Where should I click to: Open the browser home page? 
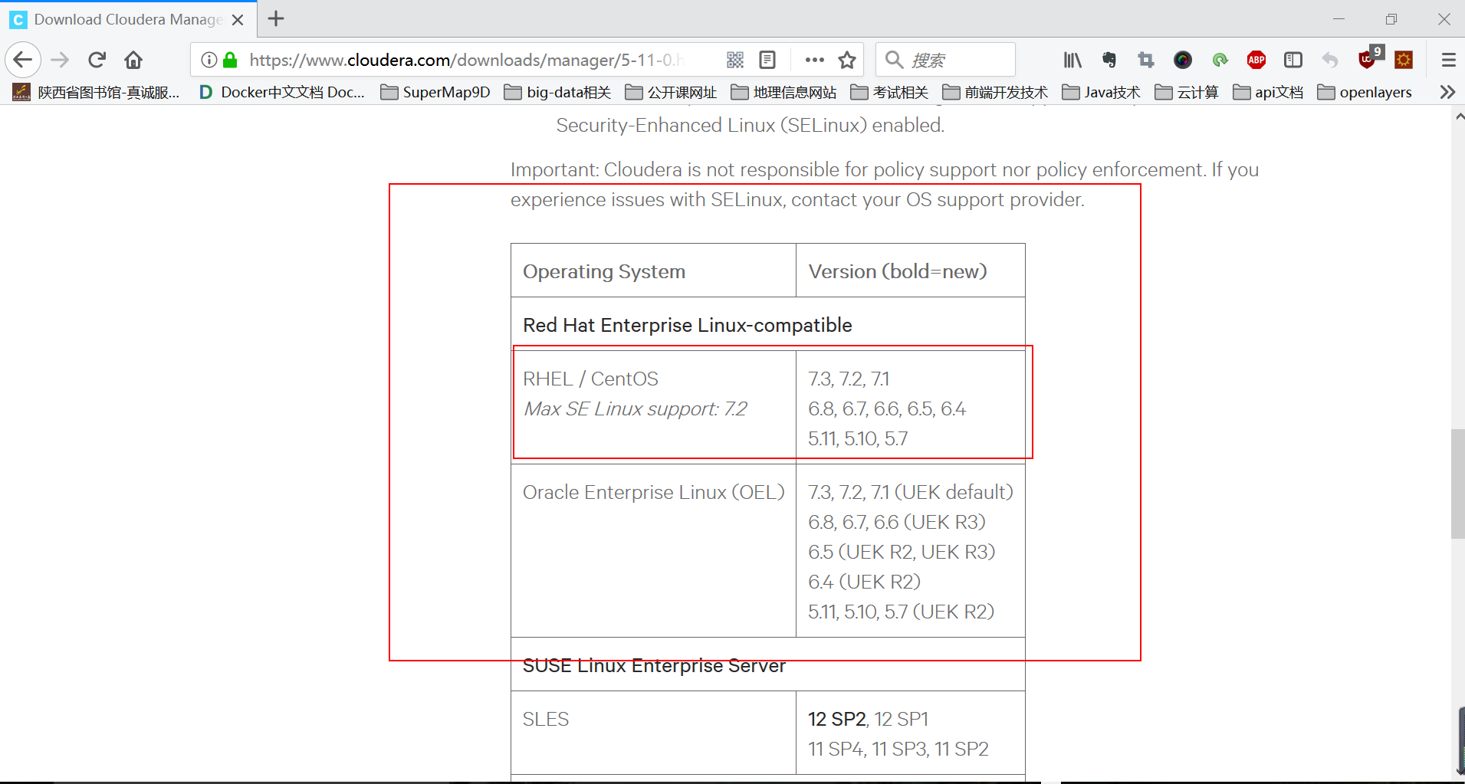click(x=133, y=60)
